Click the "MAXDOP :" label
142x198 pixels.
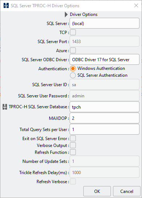pyautogui.click(x=59, y=118)
